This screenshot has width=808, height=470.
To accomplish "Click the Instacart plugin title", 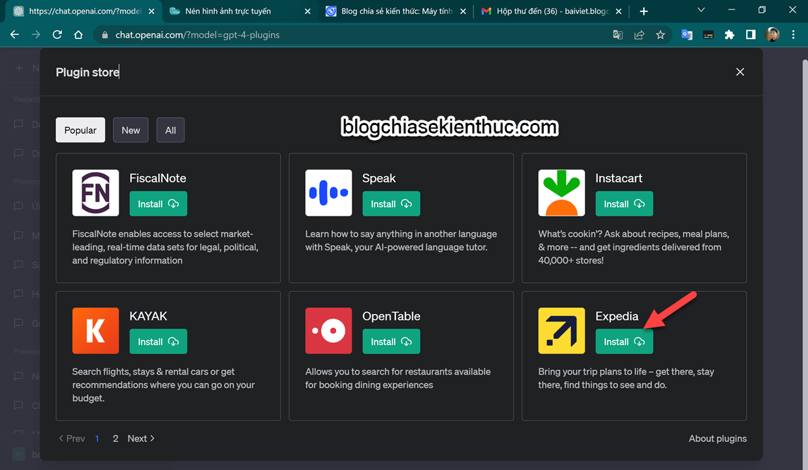I will coord(619,178).
